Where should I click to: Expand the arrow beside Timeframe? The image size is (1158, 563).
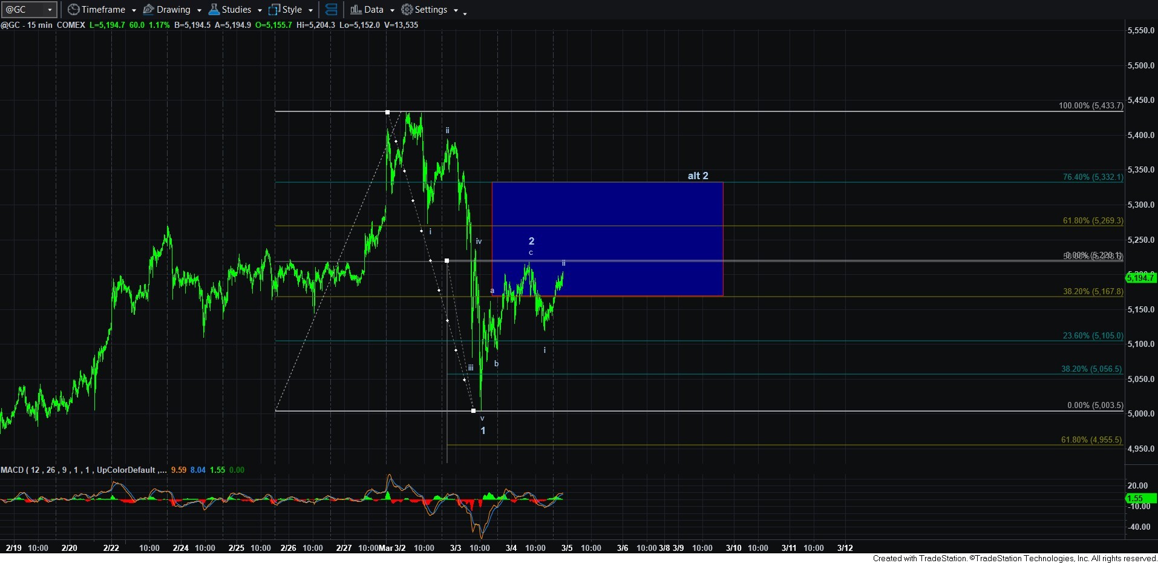[134, 10]
